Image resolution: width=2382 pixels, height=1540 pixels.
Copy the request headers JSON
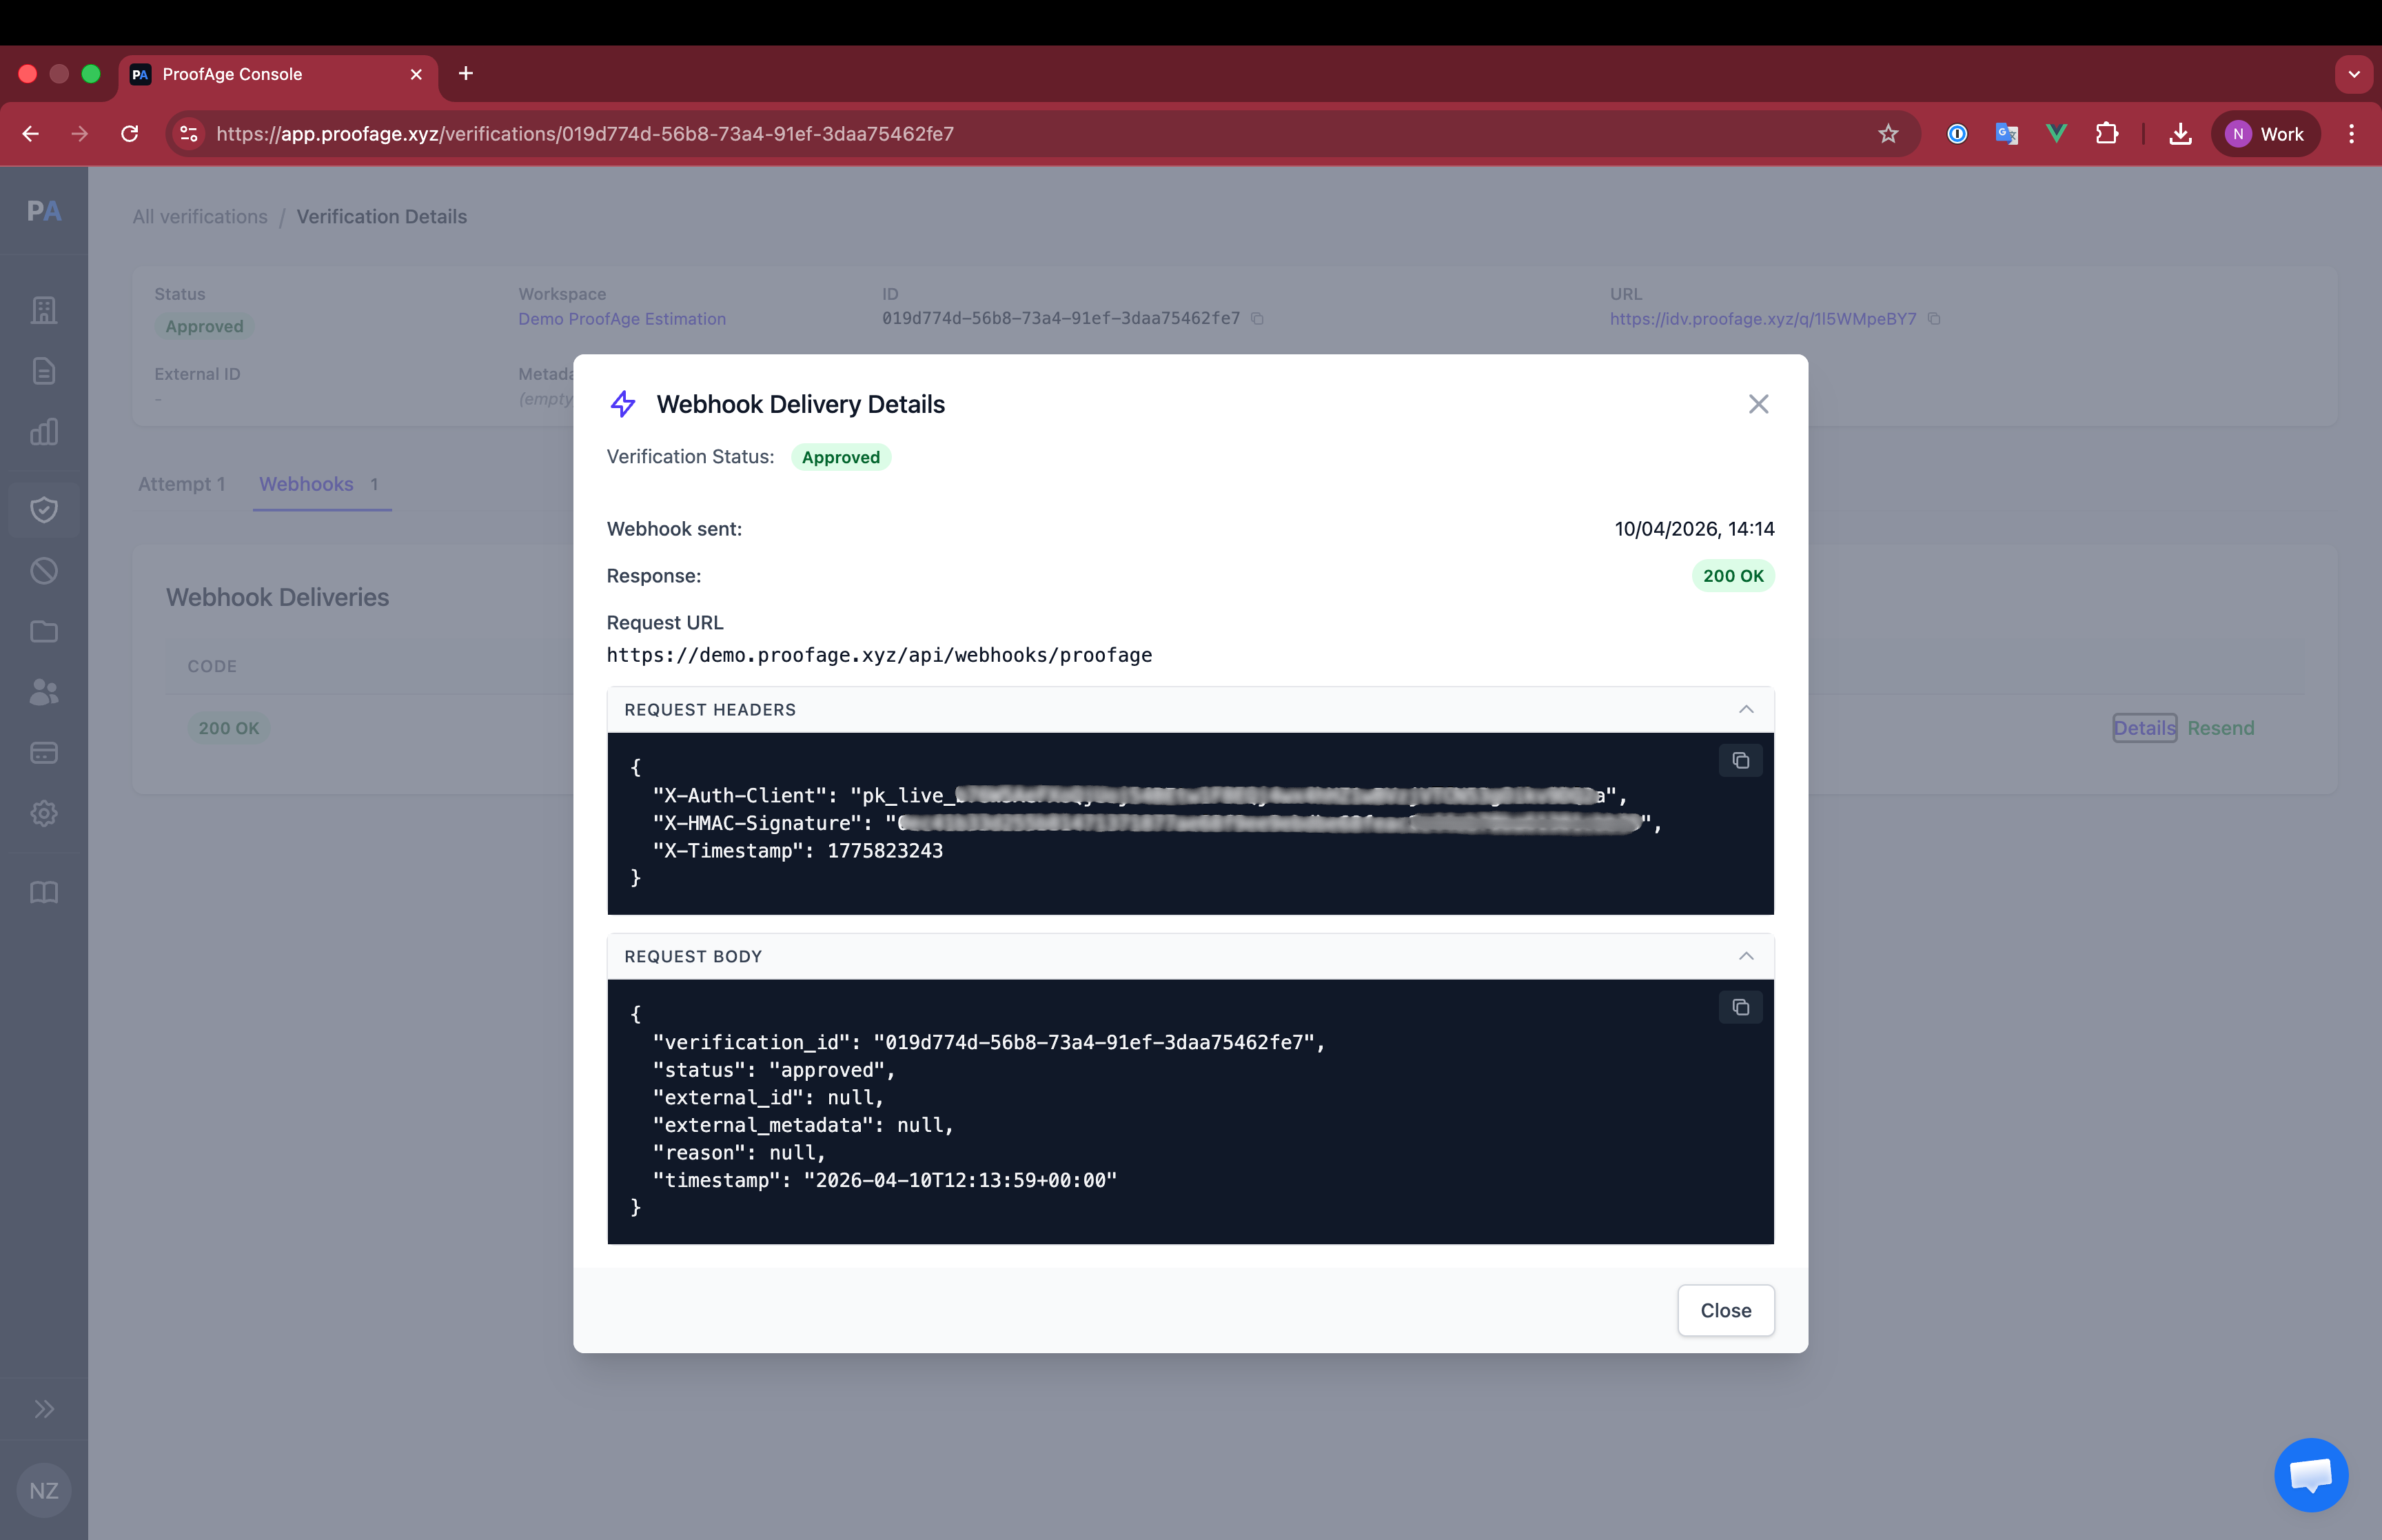click(1740, 760)
